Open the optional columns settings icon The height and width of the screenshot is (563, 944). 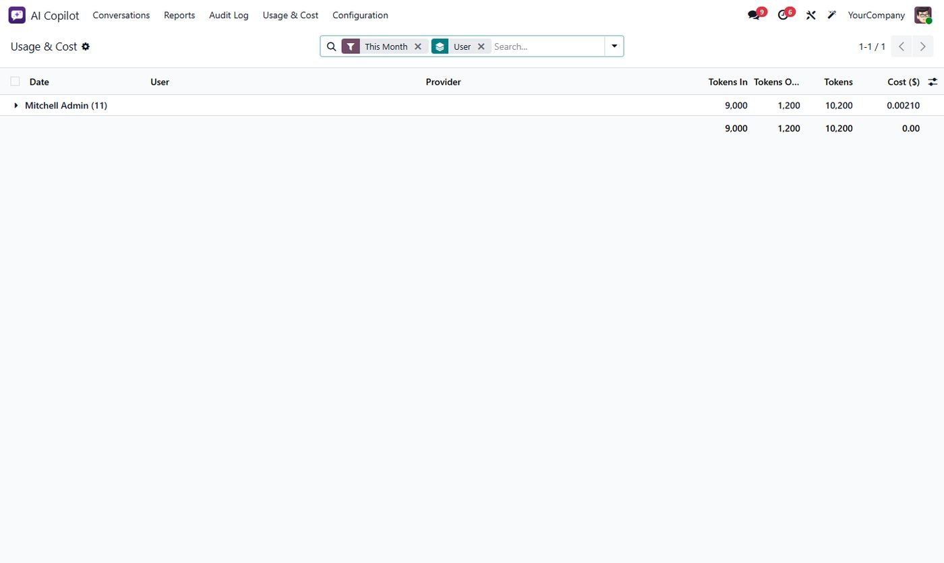coord(933,81)
